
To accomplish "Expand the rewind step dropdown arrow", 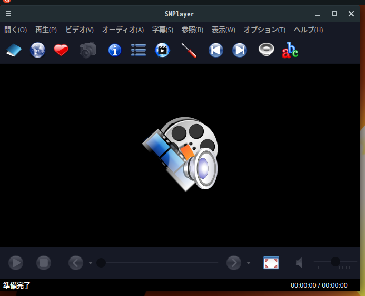I will click(91, 263).
